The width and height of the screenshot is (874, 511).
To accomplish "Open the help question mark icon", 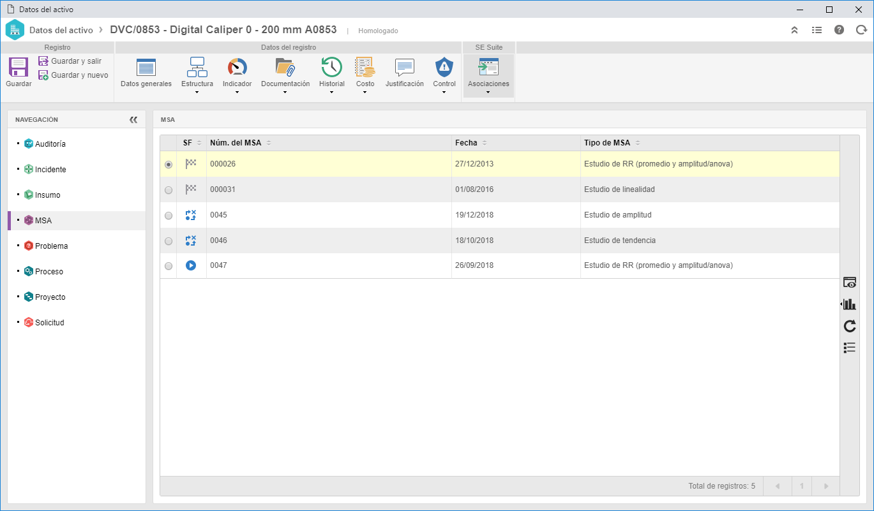I will click(840, 30).
